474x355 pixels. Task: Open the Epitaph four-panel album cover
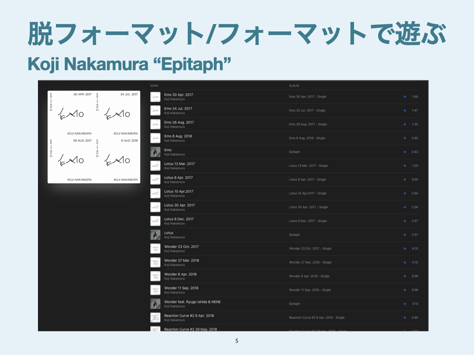coord(94,137)
